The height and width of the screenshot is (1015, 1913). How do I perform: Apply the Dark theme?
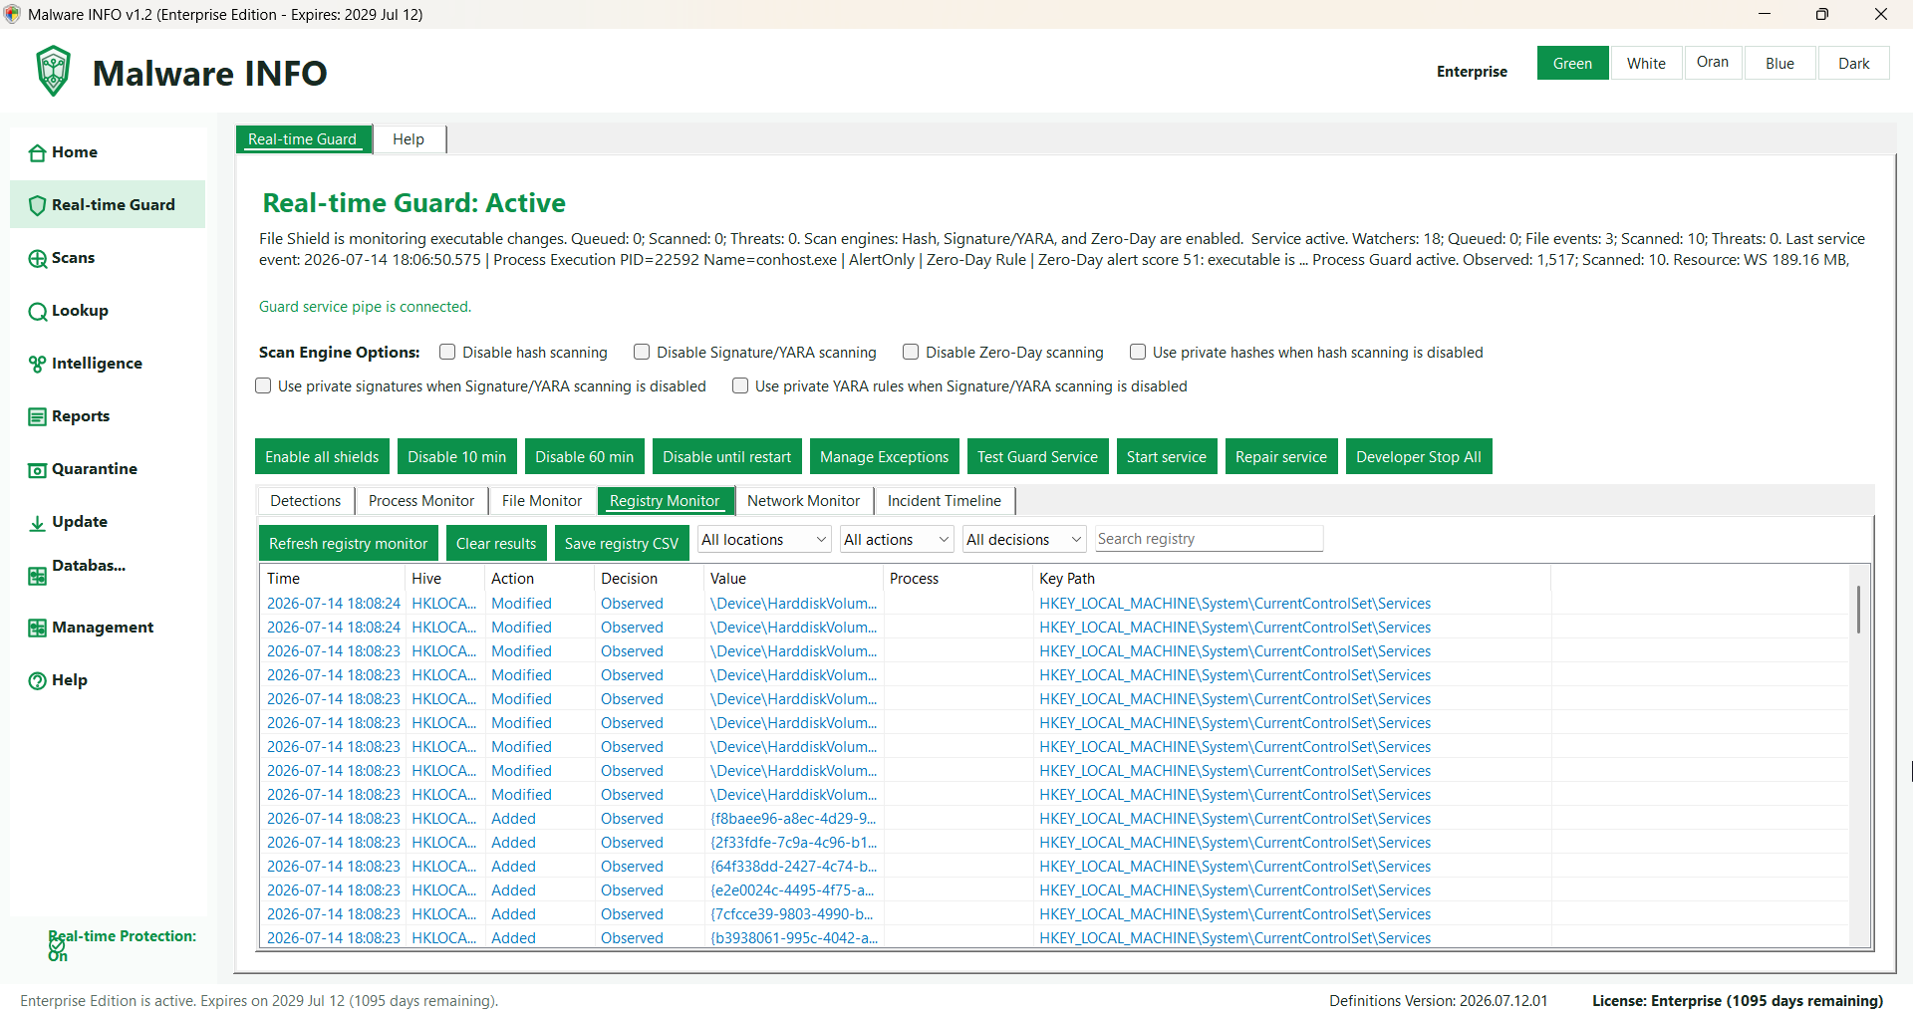[x=1853, y=63]
